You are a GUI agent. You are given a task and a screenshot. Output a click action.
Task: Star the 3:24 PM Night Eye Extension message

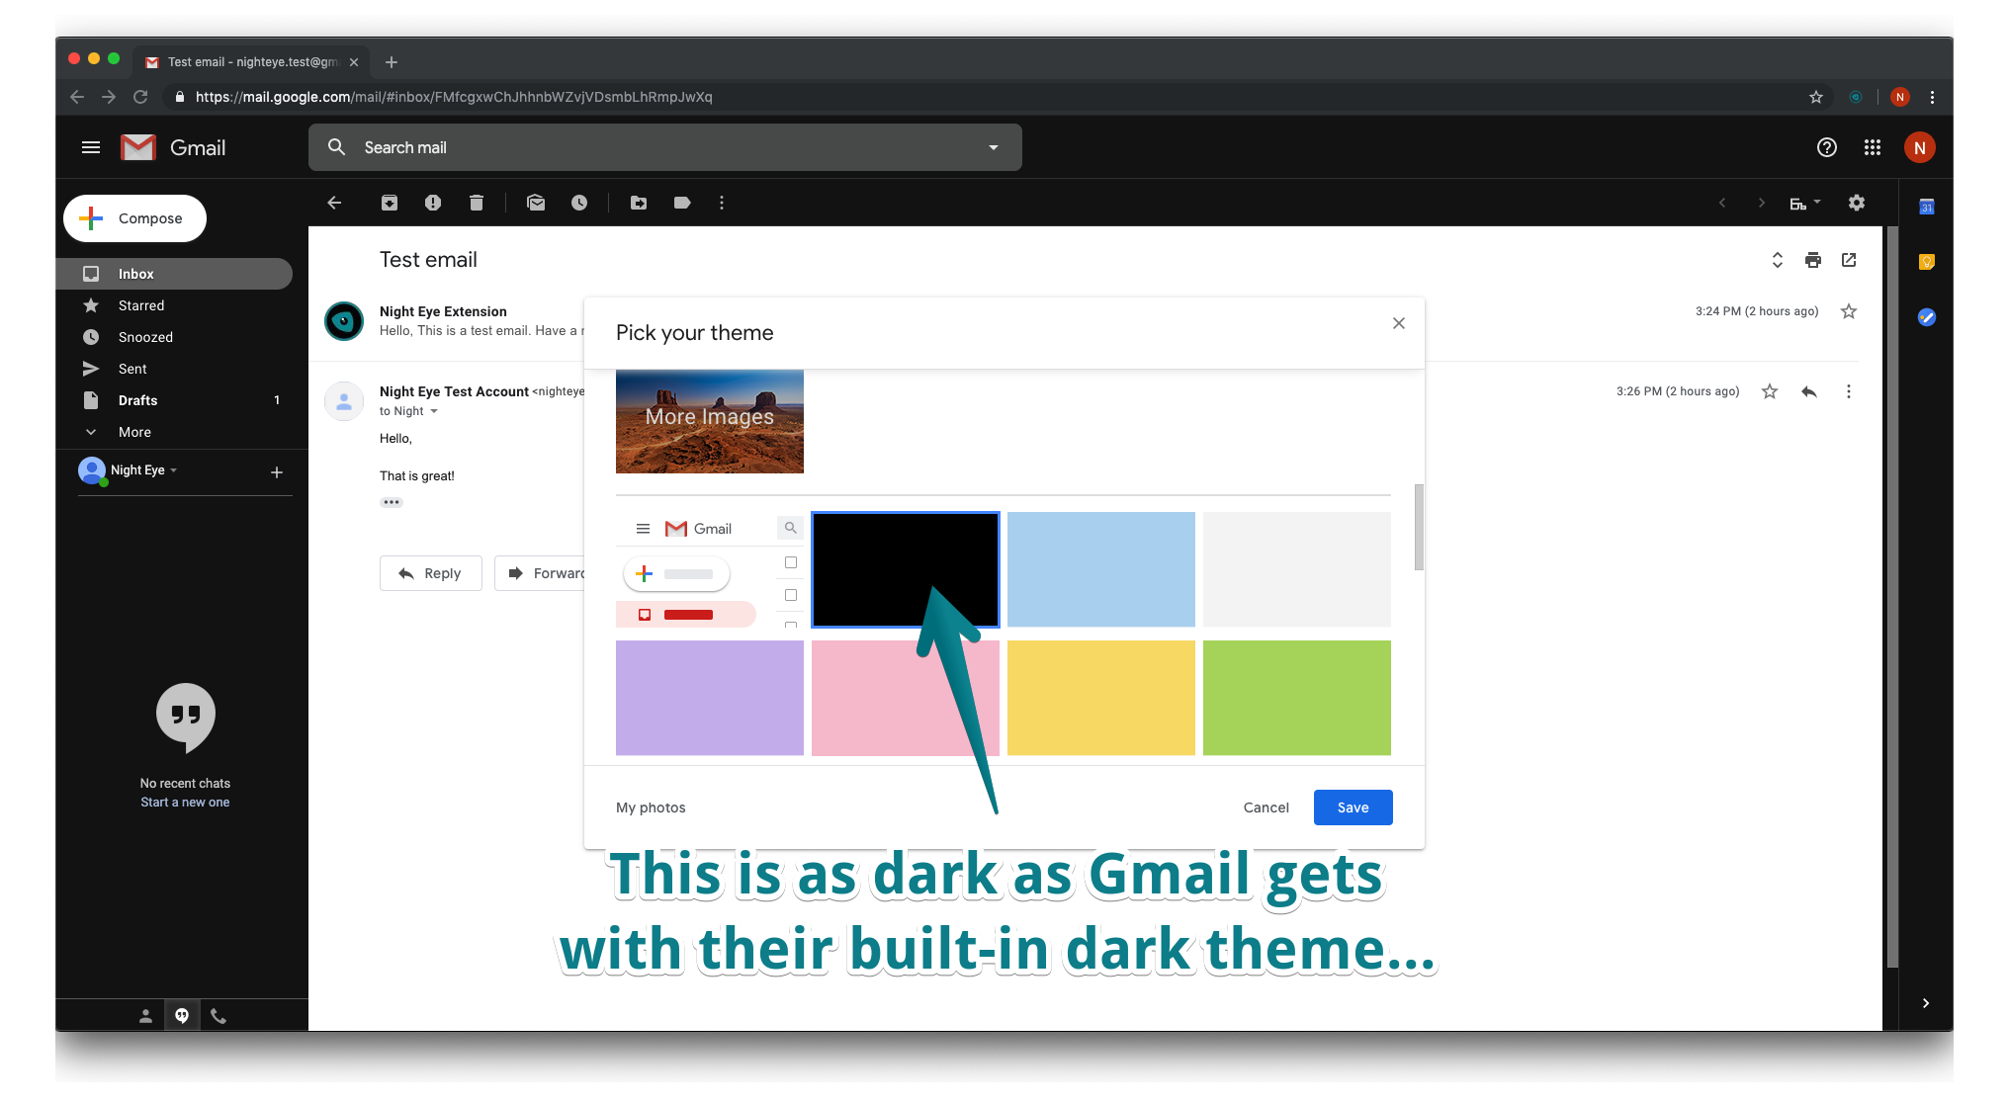(x=1849, y=311)
